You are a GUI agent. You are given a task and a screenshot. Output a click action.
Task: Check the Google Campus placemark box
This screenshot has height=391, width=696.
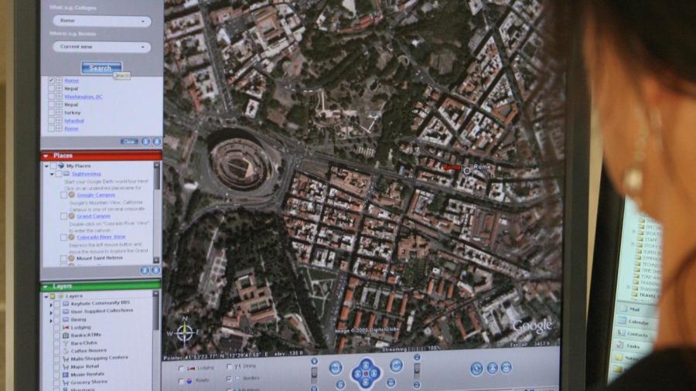click(x=63, y=195)
